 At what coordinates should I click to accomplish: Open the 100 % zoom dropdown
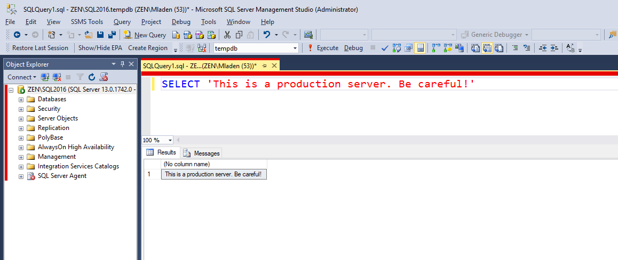coord(170,140)
